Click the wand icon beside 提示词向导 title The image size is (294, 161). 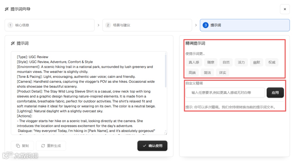7,9
